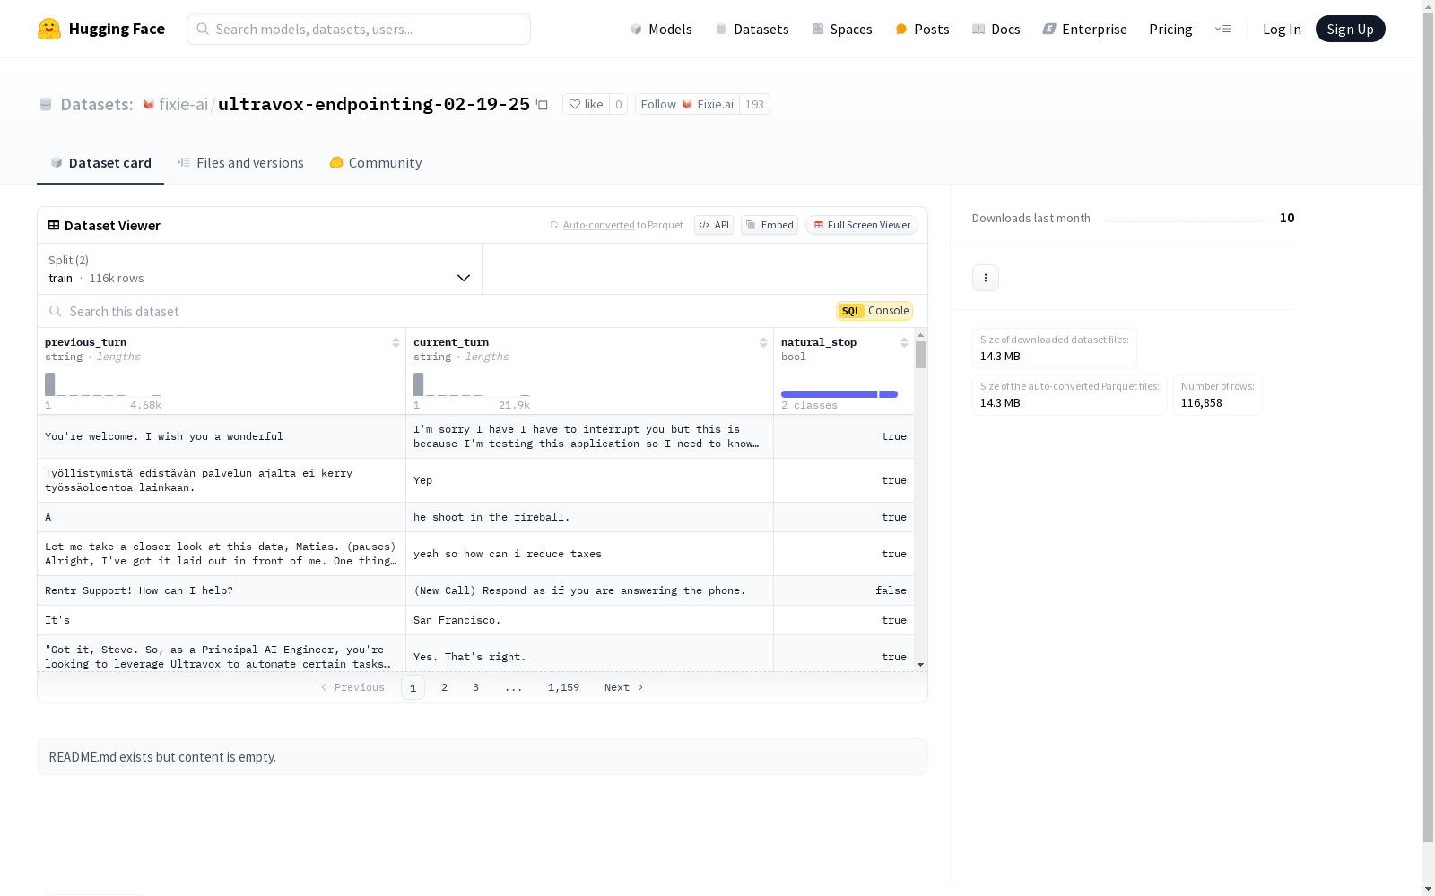The height and width of the screenshot is (896, 1435).
Task: Open the fixie-ai organization link
Action: pyautogui.click(x=183, y=104)
